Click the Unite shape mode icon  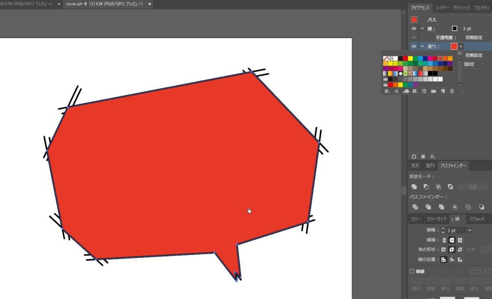pos(414,187)
